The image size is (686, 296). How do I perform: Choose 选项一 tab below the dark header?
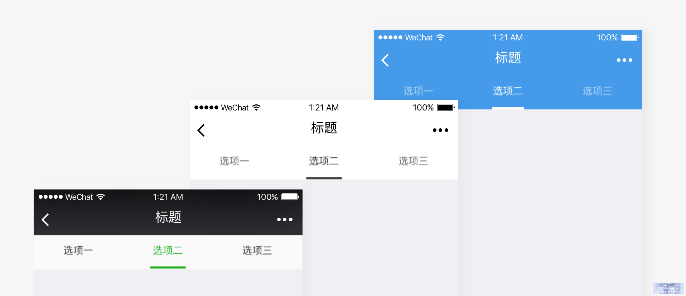(x=78, y=250)
